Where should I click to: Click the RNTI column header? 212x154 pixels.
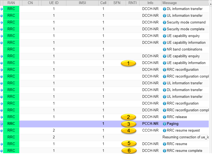click(x=132, y=3)
